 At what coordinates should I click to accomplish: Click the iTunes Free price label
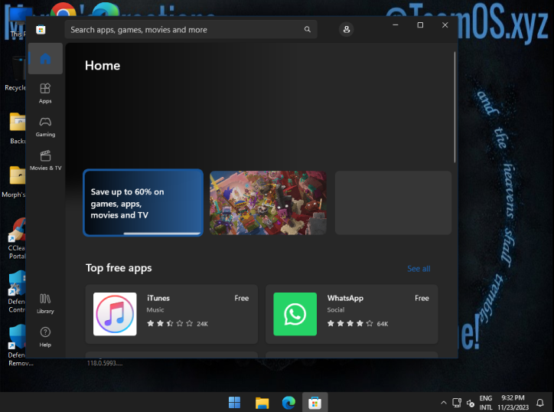(x=242, y=298)
